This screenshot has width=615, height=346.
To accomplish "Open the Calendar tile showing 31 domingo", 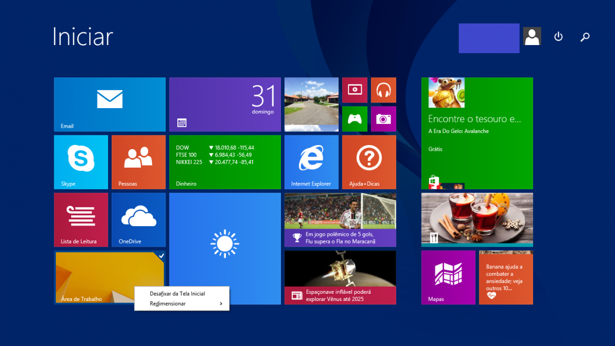I will point(225,105).
